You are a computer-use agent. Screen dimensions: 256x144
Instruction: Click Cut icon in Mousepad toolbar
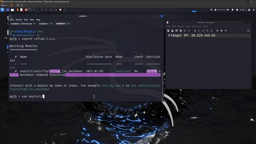[x=203, y=31]
